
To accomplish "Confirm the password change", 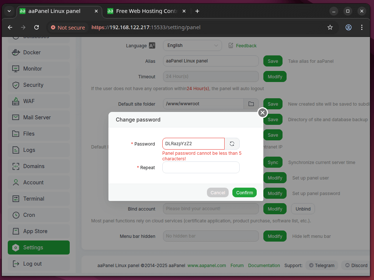I will (244, 192).
